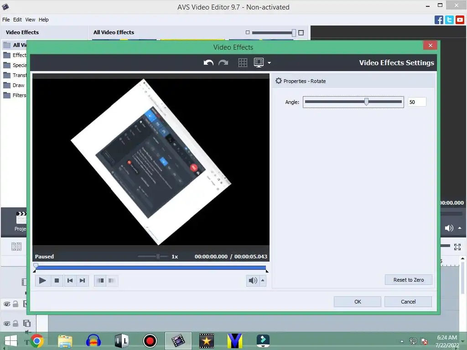Click the zoom-to-fit timeline icon
The height and width of the screenshot is (350, 467).
pyautogui.click(x=457, y=247)
